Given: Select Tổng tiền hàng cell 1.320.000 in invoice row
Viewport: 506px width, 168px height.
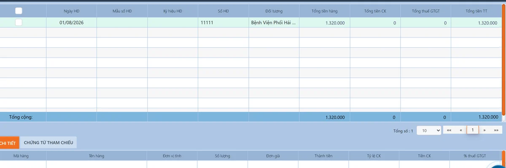Looking at the screenshot, I should 325,23.
